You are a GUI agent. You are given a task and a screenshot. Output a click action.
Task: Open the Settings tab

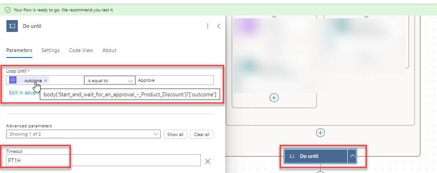(x=50, y=50)
